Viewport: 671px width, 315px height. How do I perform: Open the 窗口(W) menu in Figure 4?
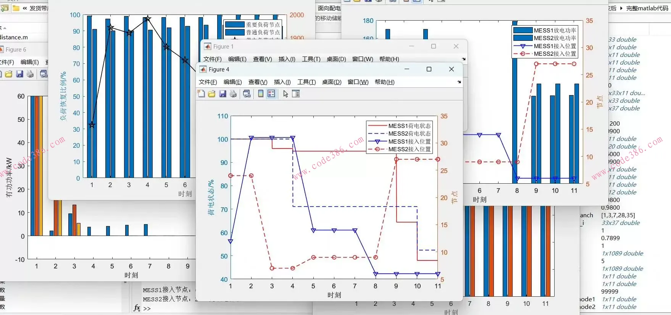pos(358,82)
